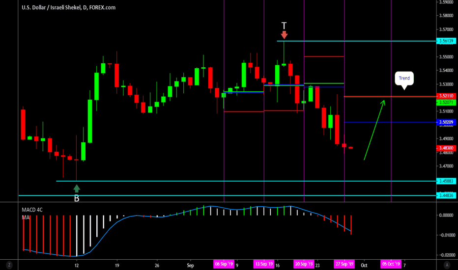Select the red down-arrow under the T marker
Screen dimensions: 458x270
pos(284,35)
